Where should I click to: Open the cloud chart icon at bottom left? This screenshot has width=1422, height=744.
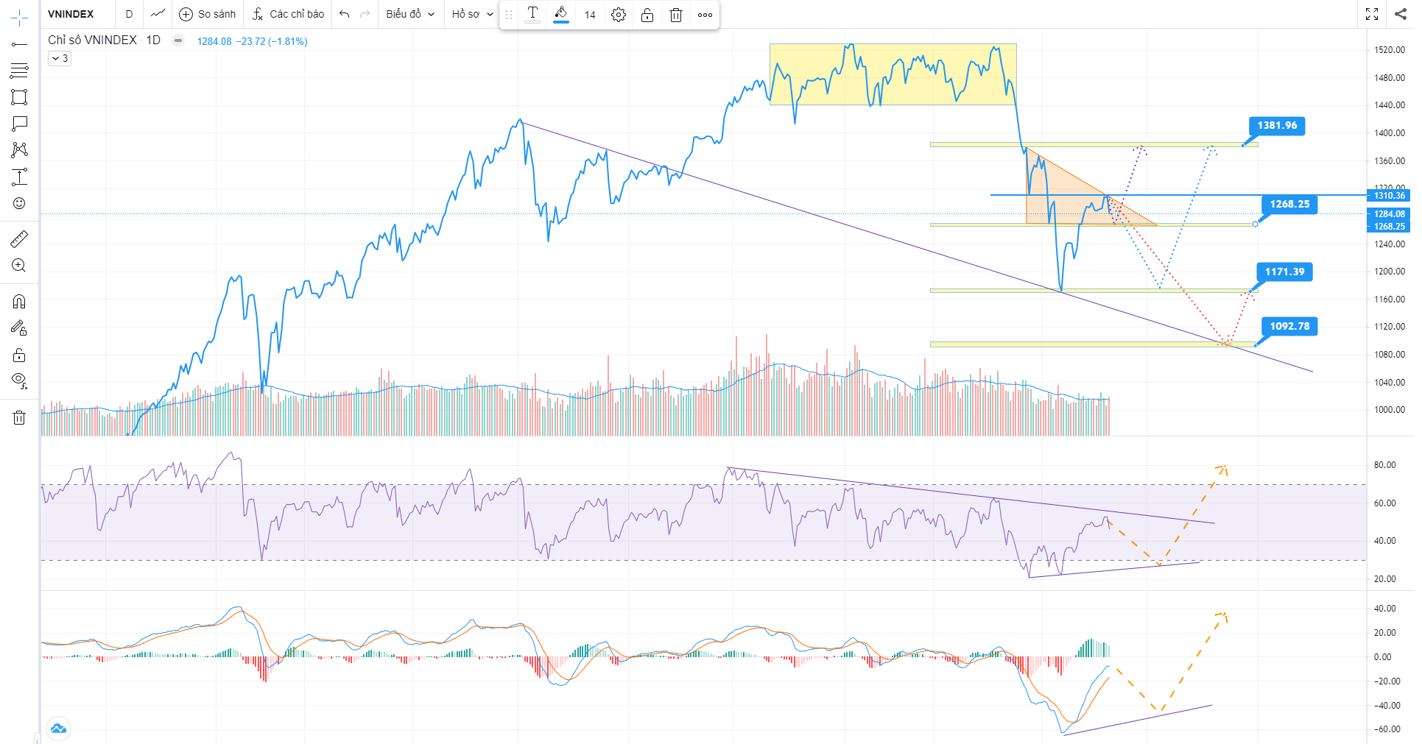(59, 729)
